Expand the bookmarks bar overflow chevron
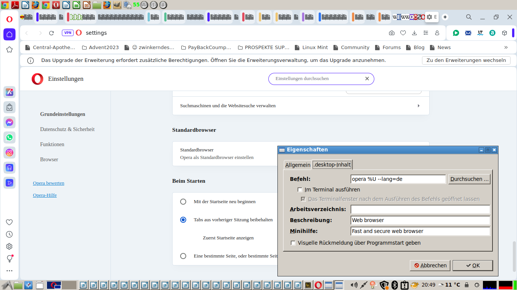The width and height of the screenshot is (517, 290). (x=506, y=47)
